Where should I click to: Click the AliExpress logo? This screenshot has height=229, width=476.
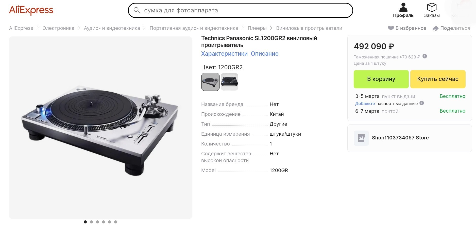(x=31, y=10)
